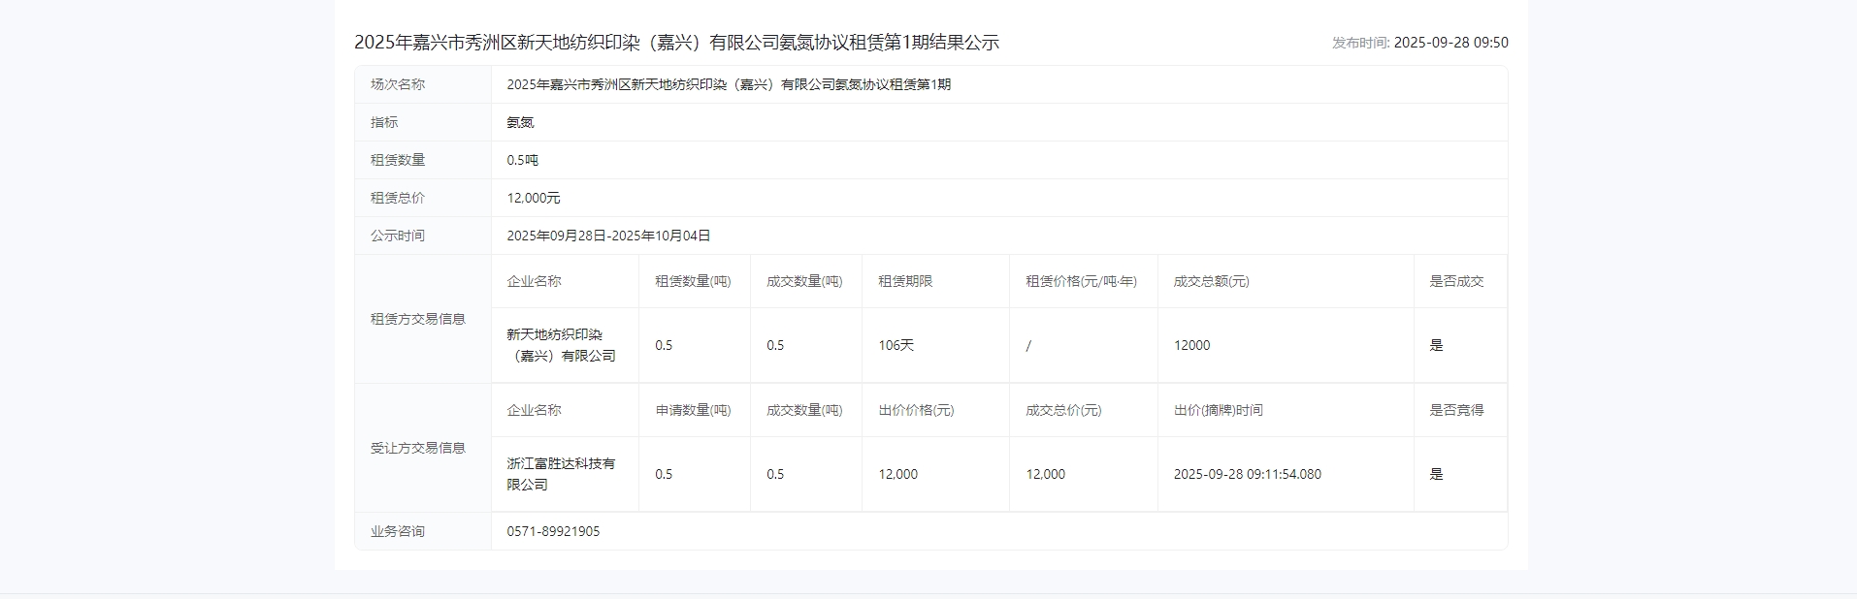Screen dimensions: 1857x599
Task: Select company 新天地纺织印染（嘉兴）有限公司 cell
Action: [x=562, y=345]
